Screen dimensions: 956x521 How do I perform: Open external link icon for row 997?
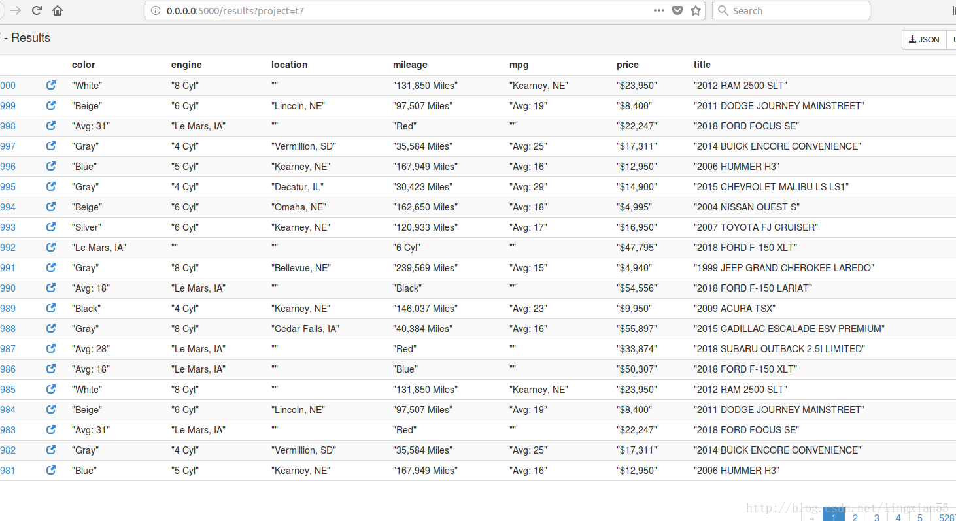51,146
